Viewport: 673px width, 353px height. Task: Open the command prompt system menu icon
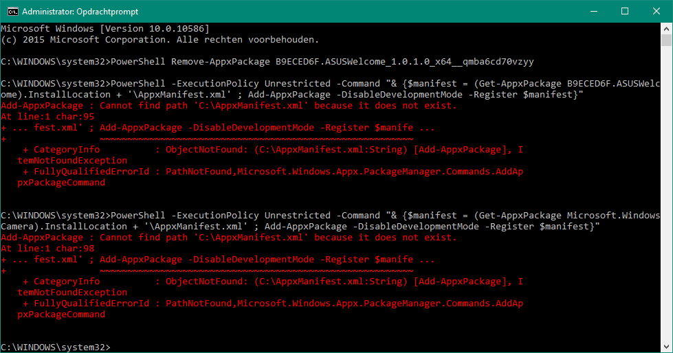click(x=13, y=11)
